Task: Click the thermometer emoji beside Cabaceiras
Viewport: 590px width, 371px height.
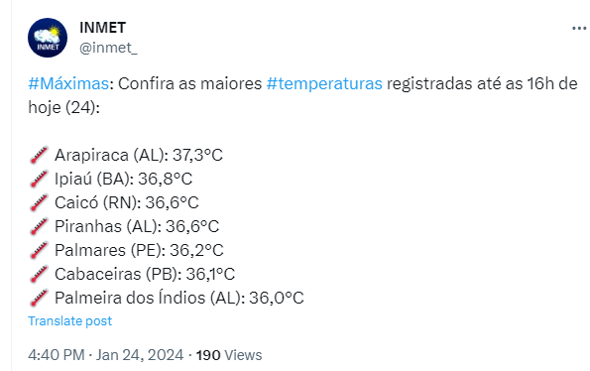Action: tap(39, 274)
